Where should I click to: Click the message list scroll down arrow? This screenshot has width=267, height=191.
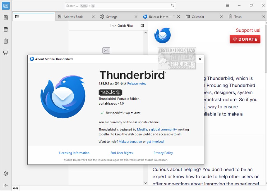tap(145, 183)
